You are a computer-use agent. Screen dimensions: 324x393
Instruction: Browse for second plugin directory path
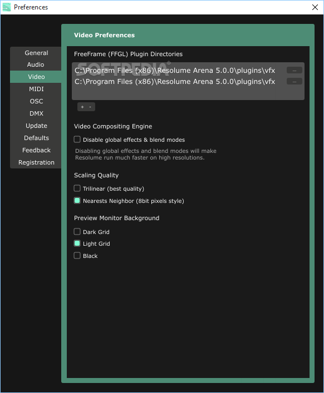click(x=294, y=82)
